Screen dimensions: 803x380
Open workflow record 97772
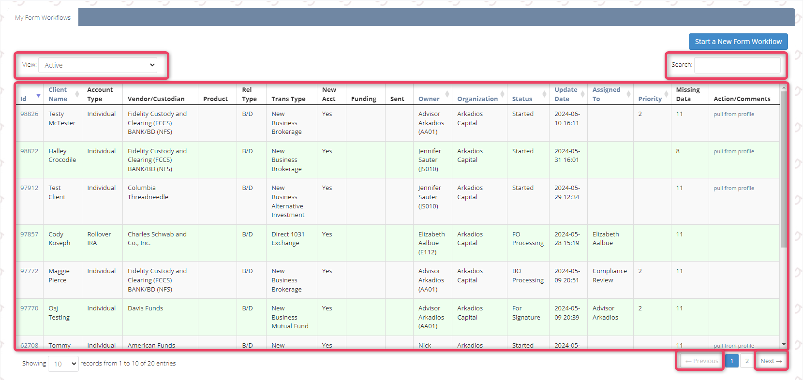click(29, 271)
